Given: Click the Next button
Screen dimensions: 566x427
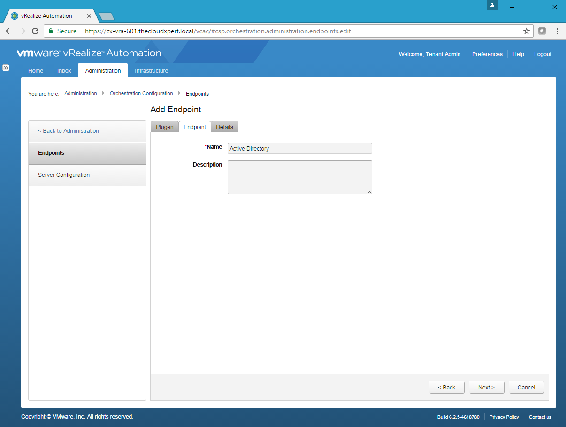Looking at the screenshot, I should [486, 387].
